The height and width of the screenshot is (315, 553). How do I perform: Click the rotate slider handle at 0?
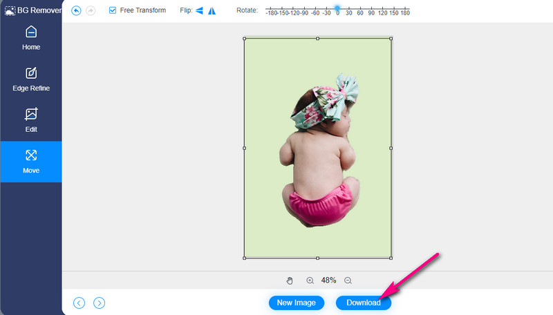tap(337, 8)
